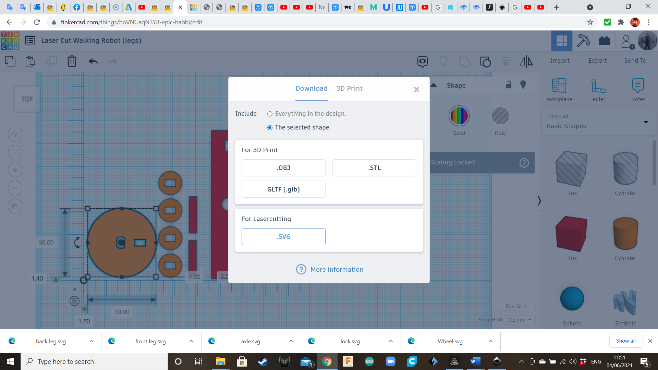Click the mirror flip icon
This screenshot has height=370, width=658.
[526, 61]
